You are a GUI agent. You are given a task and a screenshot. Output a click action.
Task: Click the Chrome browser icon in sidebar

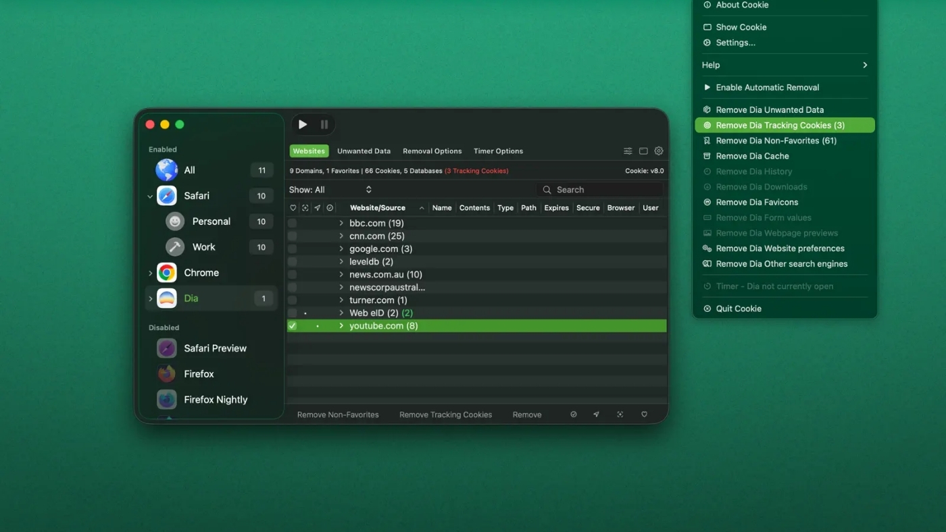click(x=167, y=273)
